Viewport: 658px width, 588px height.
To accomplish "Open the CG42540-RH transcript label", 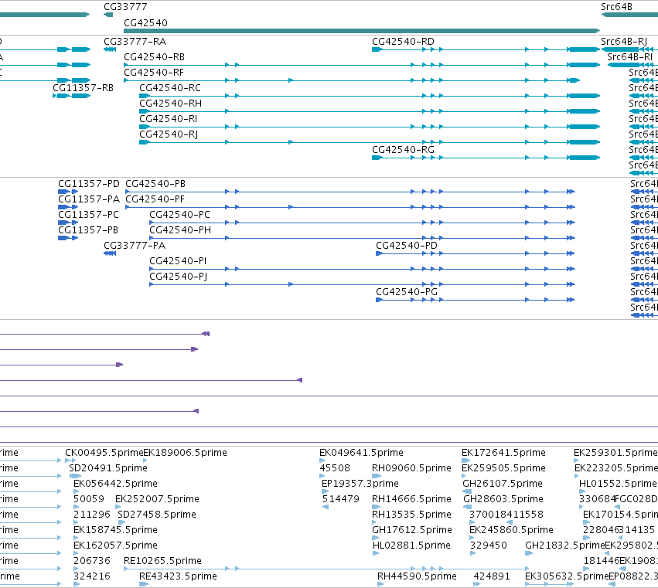I will [170, 104].
